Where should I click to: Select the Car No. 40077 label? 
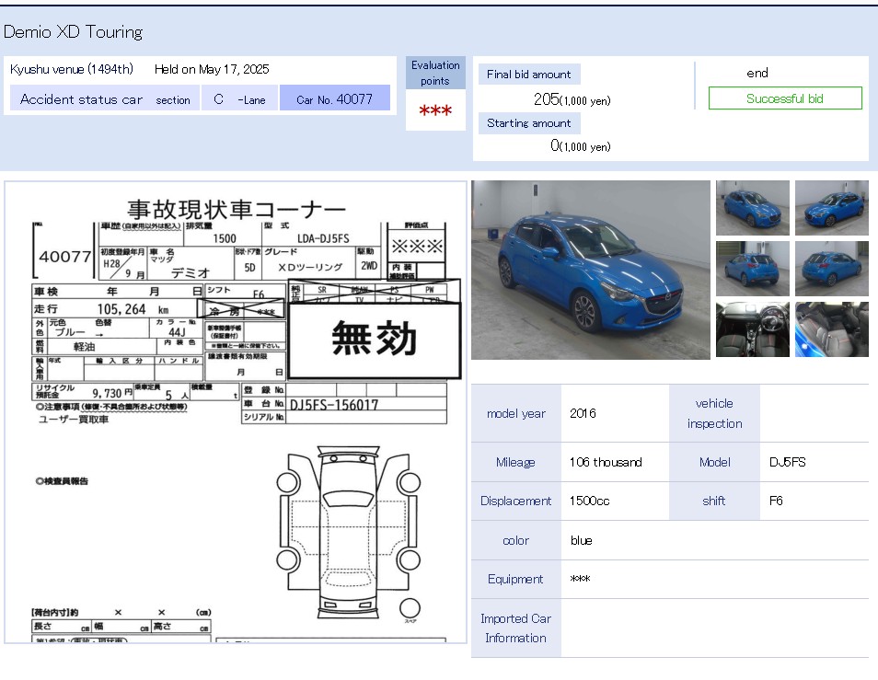335,99
